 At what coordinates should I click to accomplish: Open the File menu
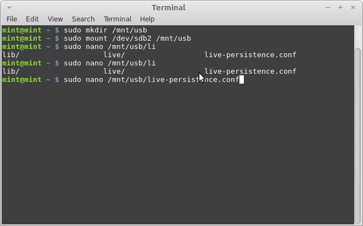[12, 19]
